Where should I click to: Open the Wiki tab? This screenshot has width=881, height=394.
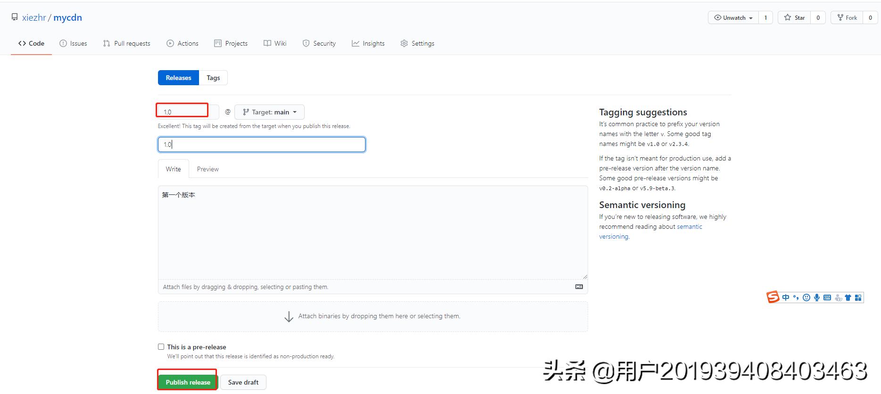[x=275, y=43]
